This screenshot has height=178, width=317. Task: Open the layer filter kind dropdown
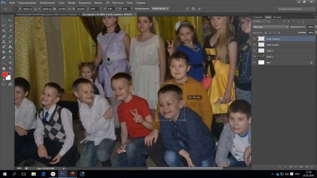(262, 21)
